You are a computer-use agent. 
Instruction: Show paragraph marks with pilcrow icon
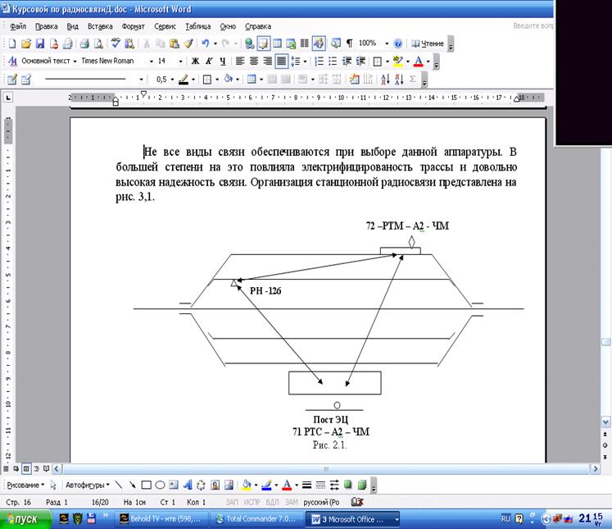point(350,43)
